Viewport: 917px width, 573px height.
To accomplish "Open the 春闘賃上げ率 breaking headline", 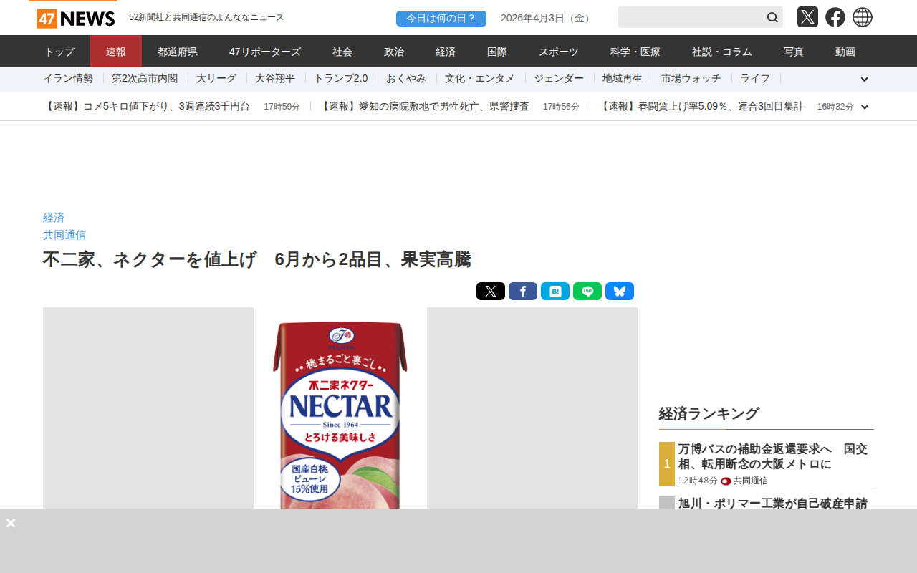I will (701, 107).
